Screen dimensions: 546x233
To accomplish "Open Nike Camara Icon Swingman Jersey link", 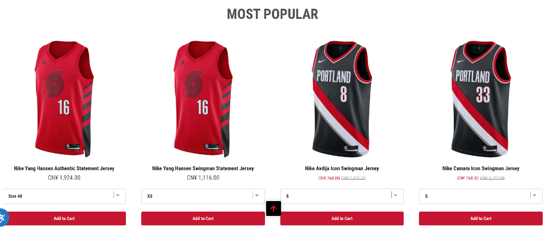I will point(481,168).
